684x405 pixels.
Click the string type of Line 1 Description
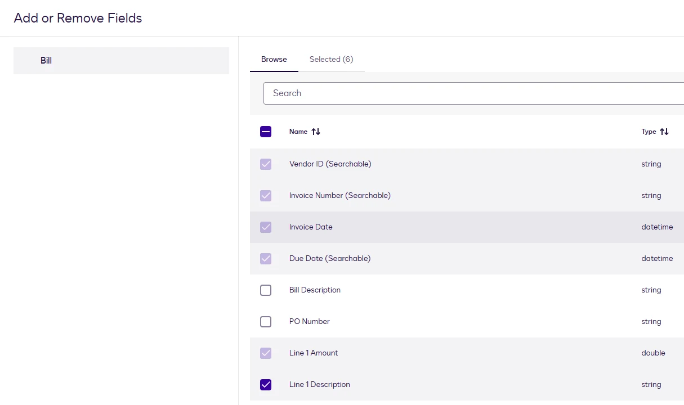(x=651, y=385)
